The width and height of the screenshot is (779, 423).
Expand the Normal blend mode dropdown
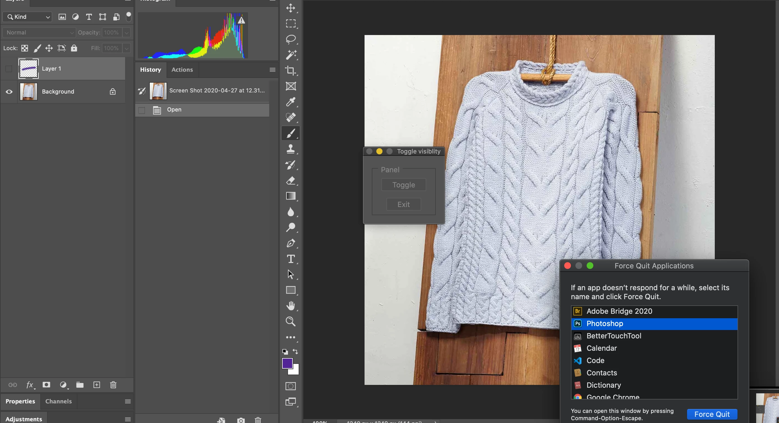39,32
